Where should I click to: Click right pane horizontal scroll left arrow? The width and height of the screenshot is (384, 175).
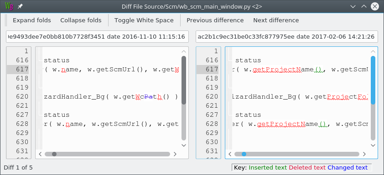[x=230, y=154]
